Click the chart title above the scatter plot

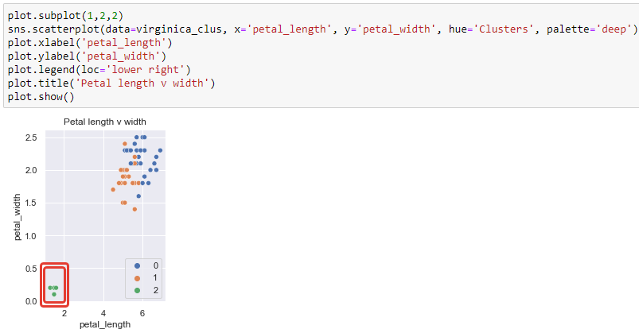[104, 122]
